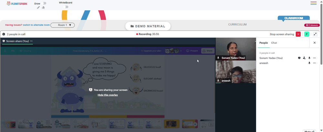The width and height of the screenshot is (323, 132).
Task: Toggle the Draw switch
Action: (x=44, y=3)
